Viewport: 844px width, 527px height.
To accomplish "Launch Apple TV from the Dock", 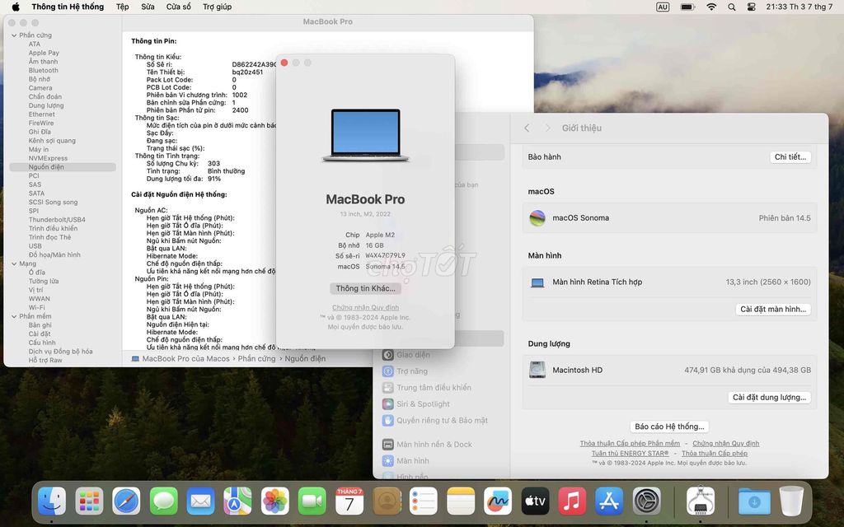I will pos(535,501).
